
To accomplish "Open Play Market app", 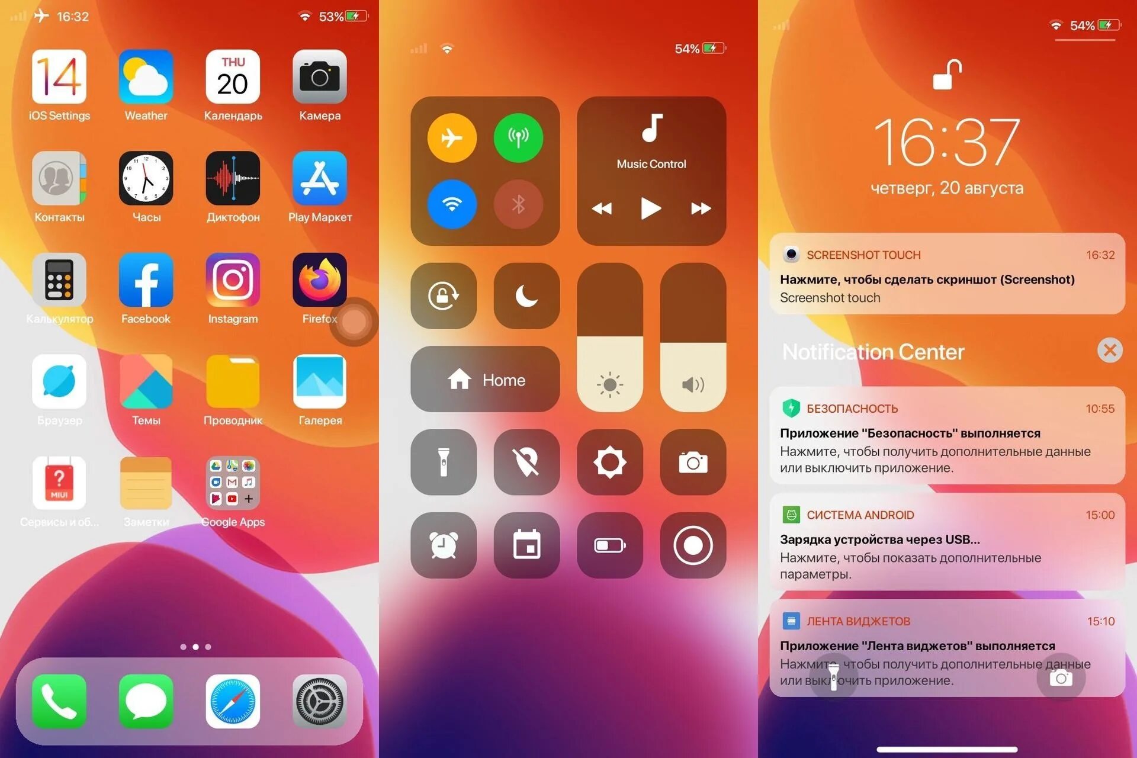I will (320, 186).
